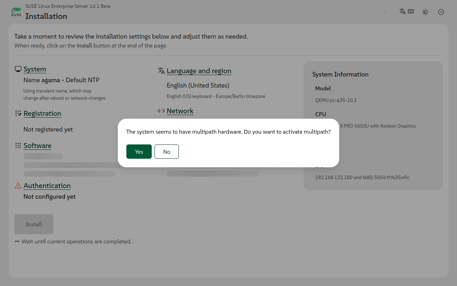The width and height of the screenshot is (457, 286).
Task: Click the Authentication warning triangle icon
Action: pyautogui.click(x=18, y=186)
